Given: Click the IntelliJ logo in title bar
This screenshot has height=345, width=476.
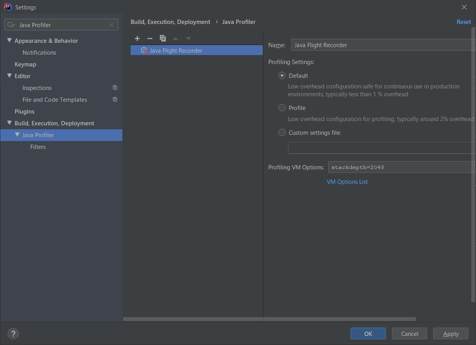Looking at the screenshot, I should point(8,7).
